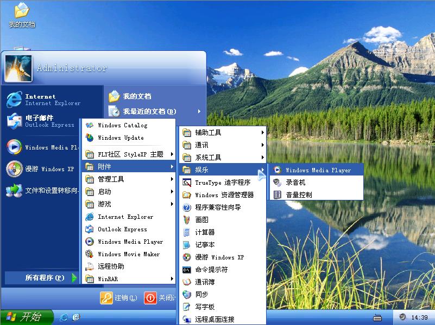Expand the 游戏 folder
This screenshot has width=435, height=325.
pyautogui.click(x=129, y=204)
